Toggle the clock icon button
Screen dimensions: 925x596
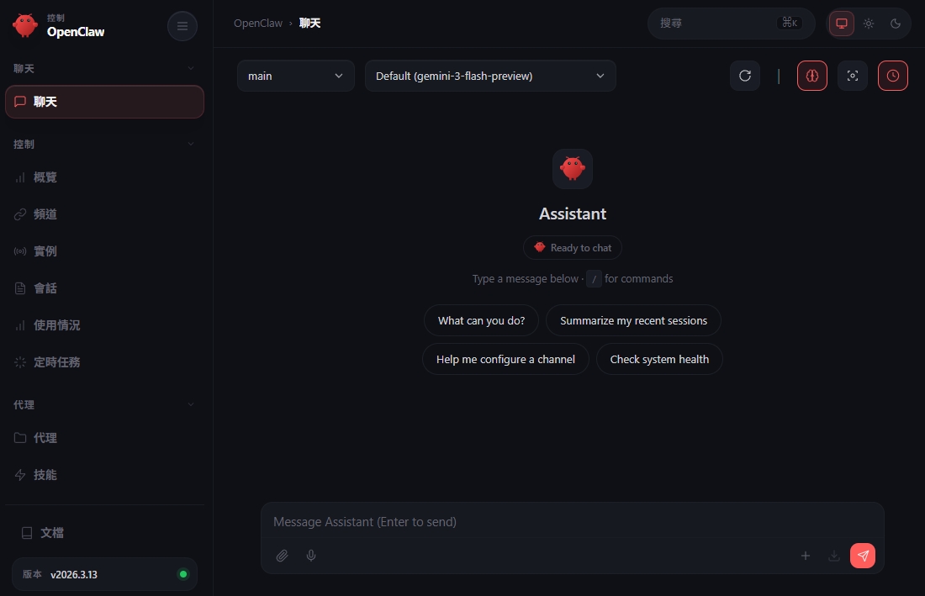point(892,76)
